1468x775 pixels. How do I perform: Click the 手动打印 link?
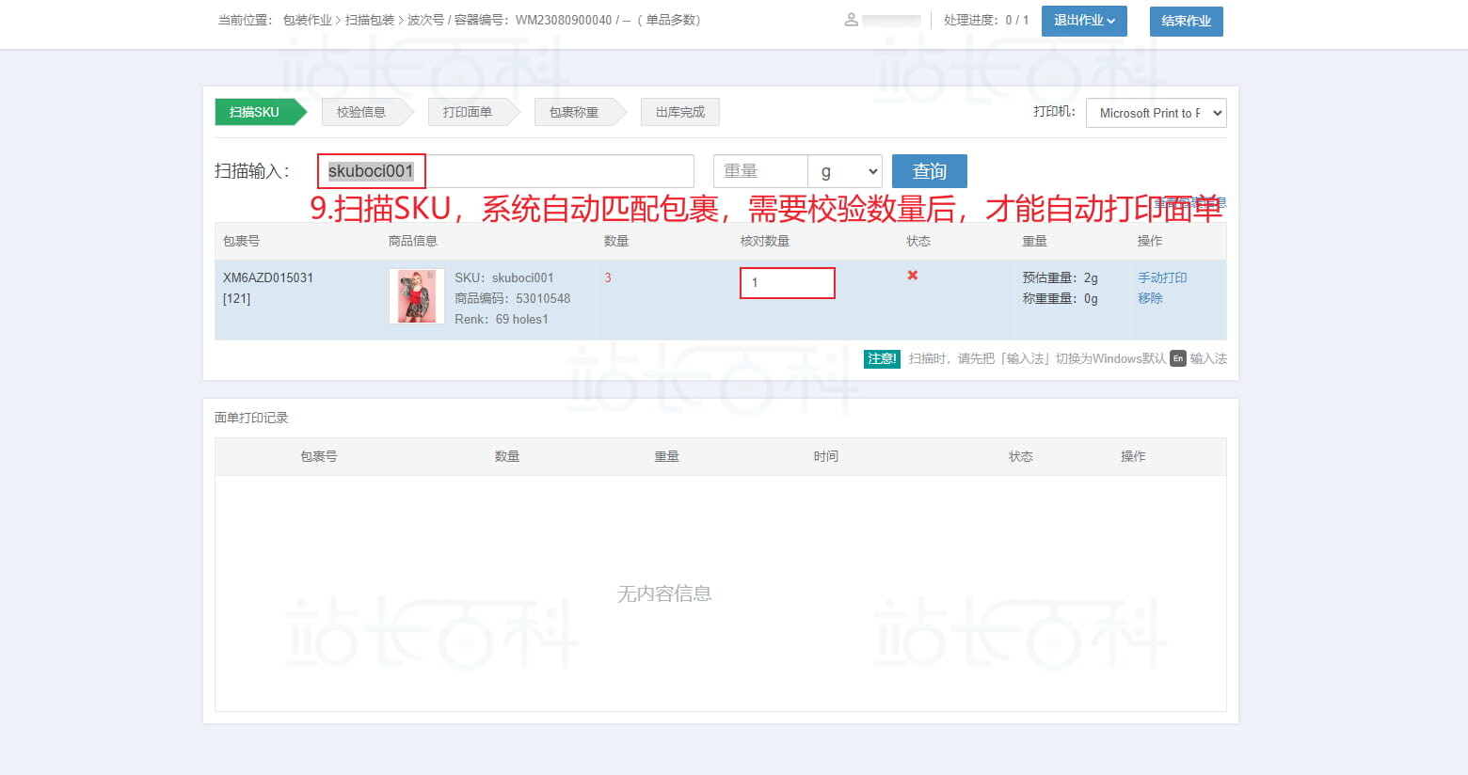coord(1162,277)
